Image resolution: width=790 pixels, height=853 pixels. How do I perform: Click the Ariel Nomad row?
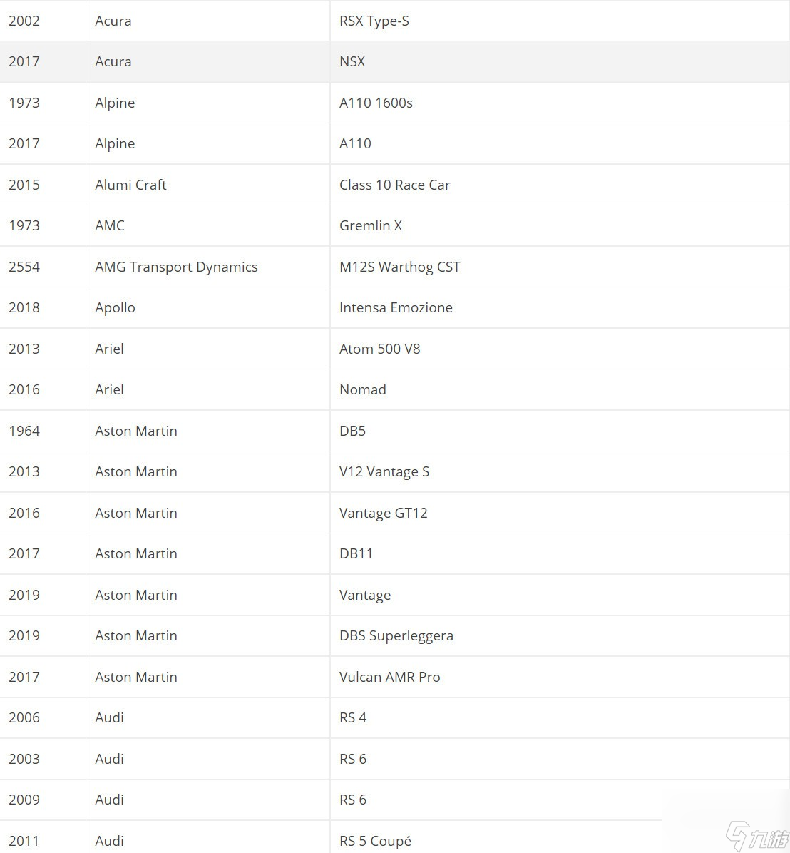point(395,390)
